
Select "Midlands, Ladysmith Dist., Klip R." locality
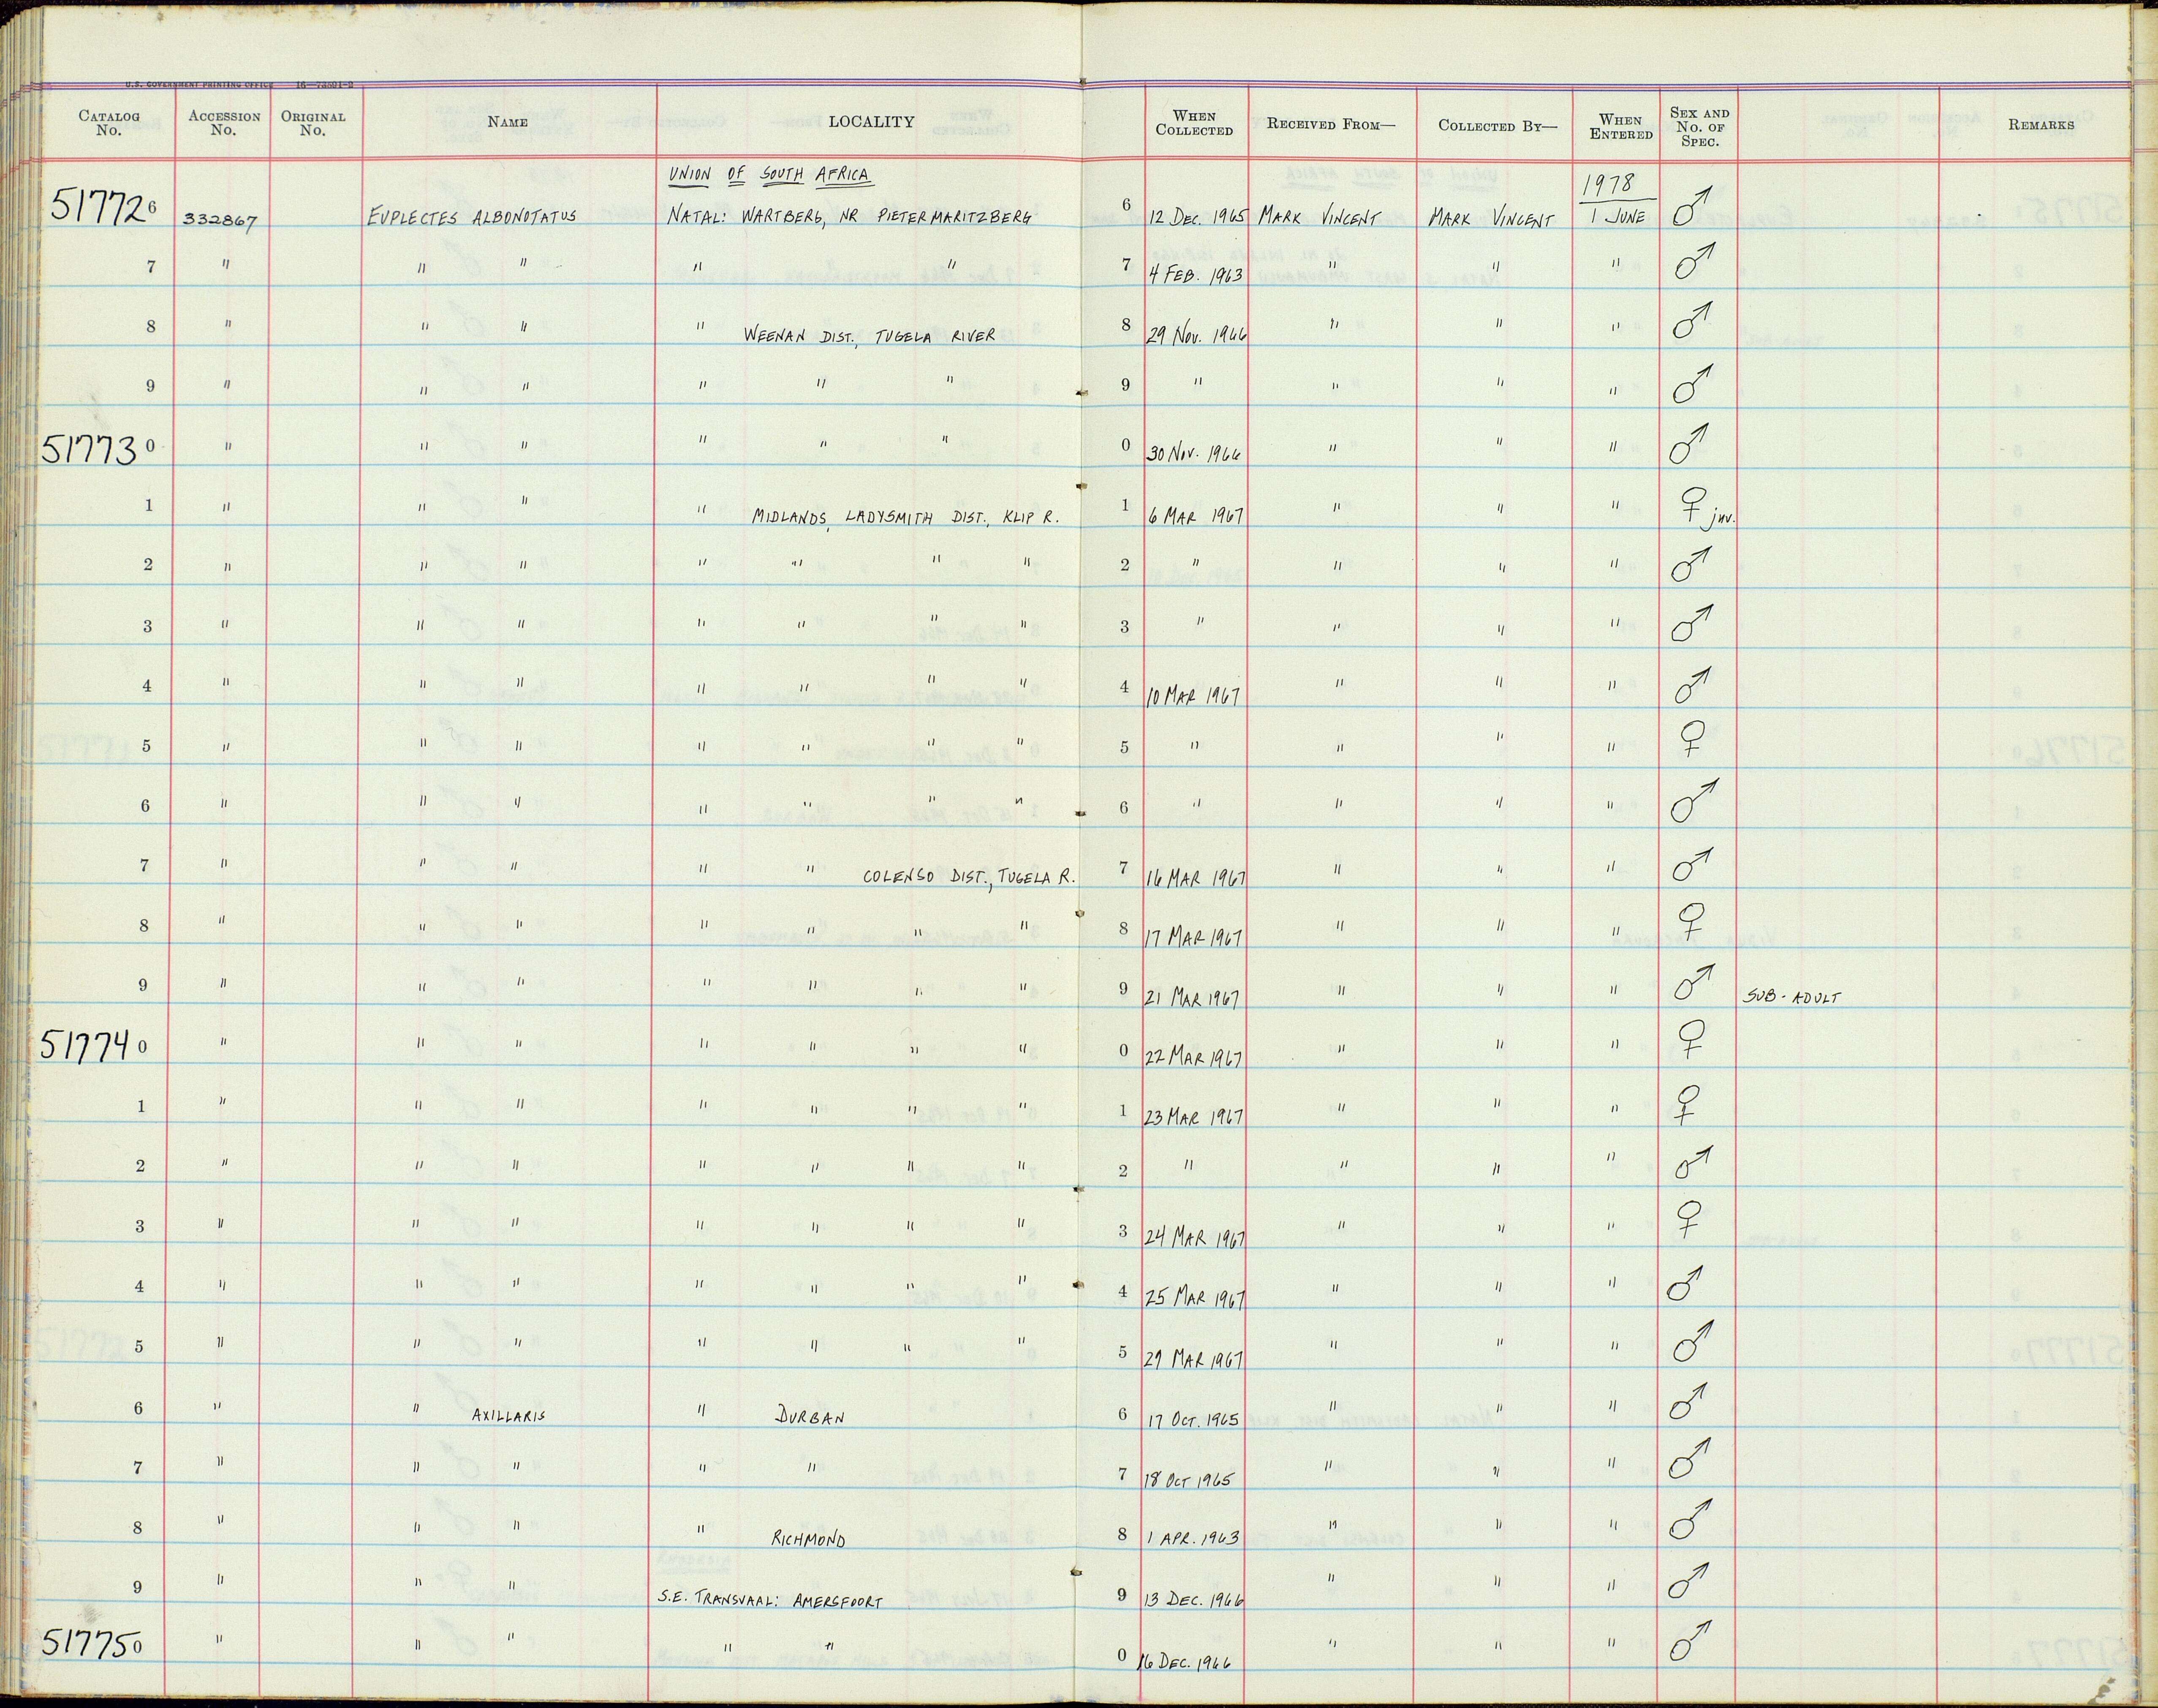point(905,517)
